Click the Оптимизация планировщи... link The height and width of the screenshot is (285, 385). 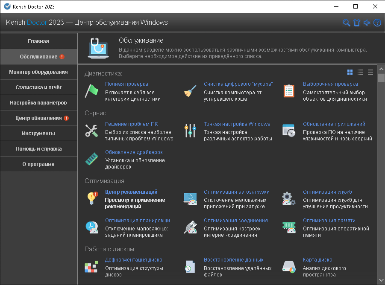[139, 220]
